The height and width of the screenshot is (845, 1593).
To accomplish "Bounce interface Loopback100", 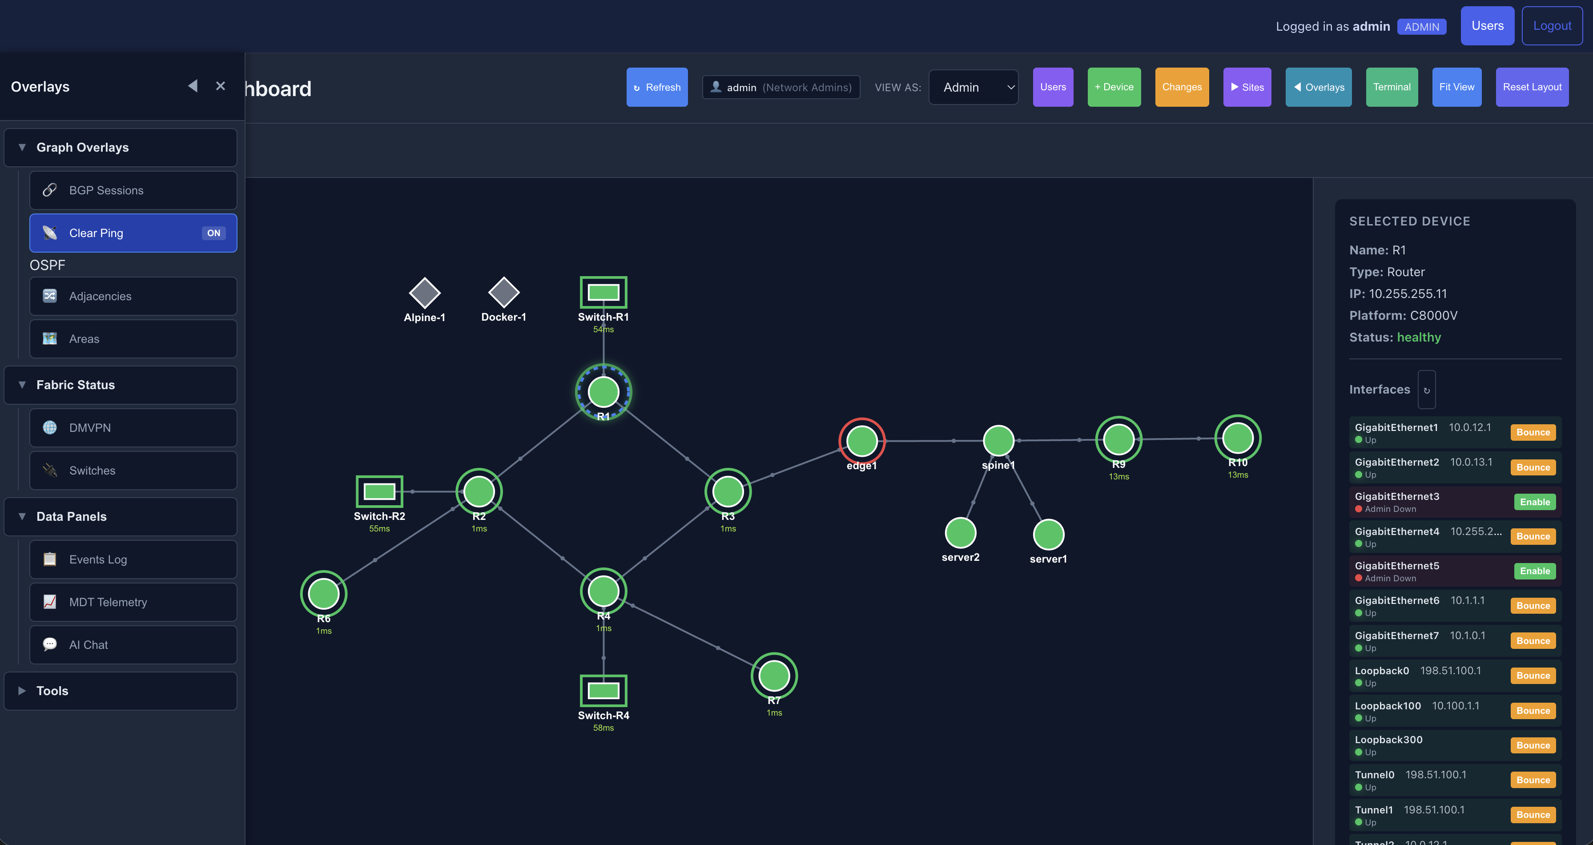I will tap(1533, 711).
